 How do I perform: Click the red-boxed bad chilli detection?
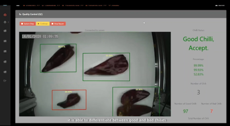69,100
